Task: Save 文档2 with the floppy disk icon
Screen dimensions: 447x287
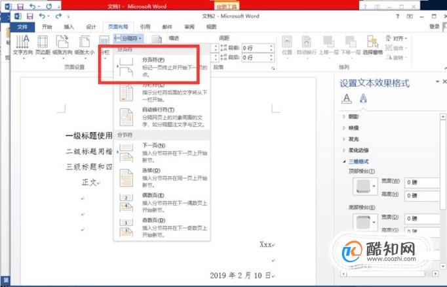Action: click(x=29, y=16)
